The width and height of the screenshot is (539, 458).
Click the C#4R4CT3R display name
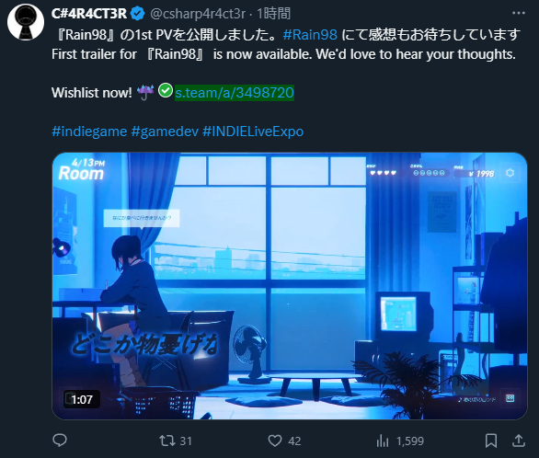89,14
